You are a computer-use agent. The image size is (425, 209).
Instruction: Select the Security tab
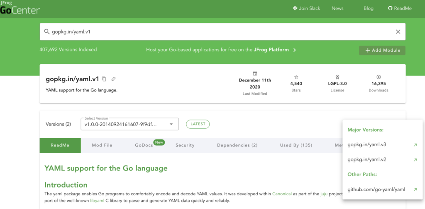(185, 145)
